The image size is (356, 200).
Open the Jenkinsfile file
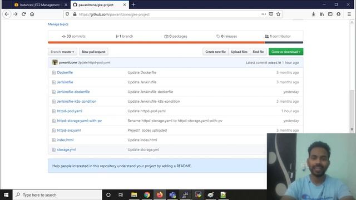pyautogui.click(x=65, y=82)
